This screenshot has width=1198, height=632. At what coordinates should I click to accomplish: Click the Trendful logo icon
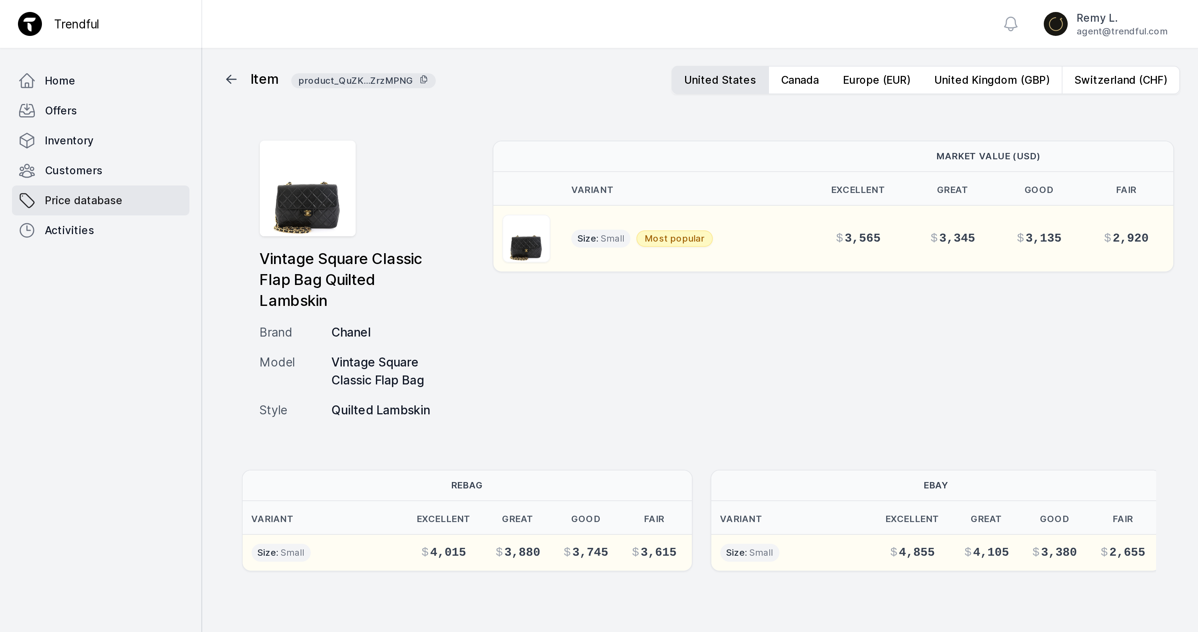30,24
